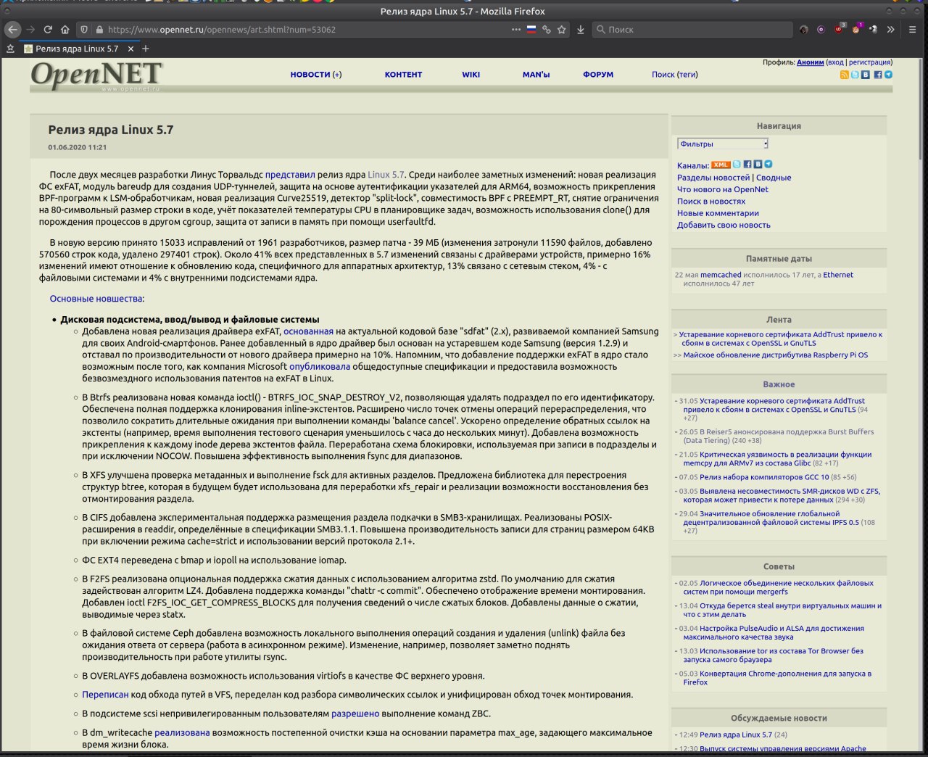The width and height of the screenshot is (928, 757).
Task: Click the chain link icon in URL bar
Action: (547, 30)
